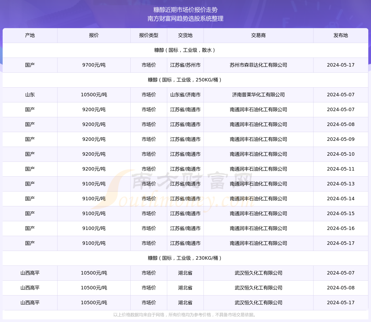The height and width of the screenshot is (322, 371).
Task: Select subtitle 南方财富网趋势选股系统整理
Action: [185, 19]
